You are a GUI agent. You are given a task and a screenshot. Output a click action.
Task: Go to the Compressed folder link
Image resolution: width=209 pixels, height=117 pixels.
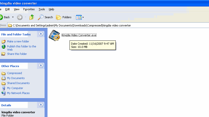[14, 73]
